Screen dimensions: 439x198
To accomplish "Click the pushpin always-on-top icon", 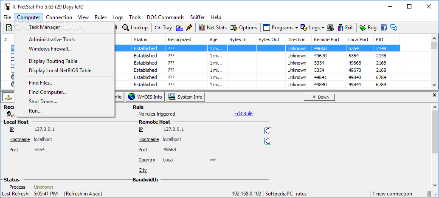I will click(189, 28).
